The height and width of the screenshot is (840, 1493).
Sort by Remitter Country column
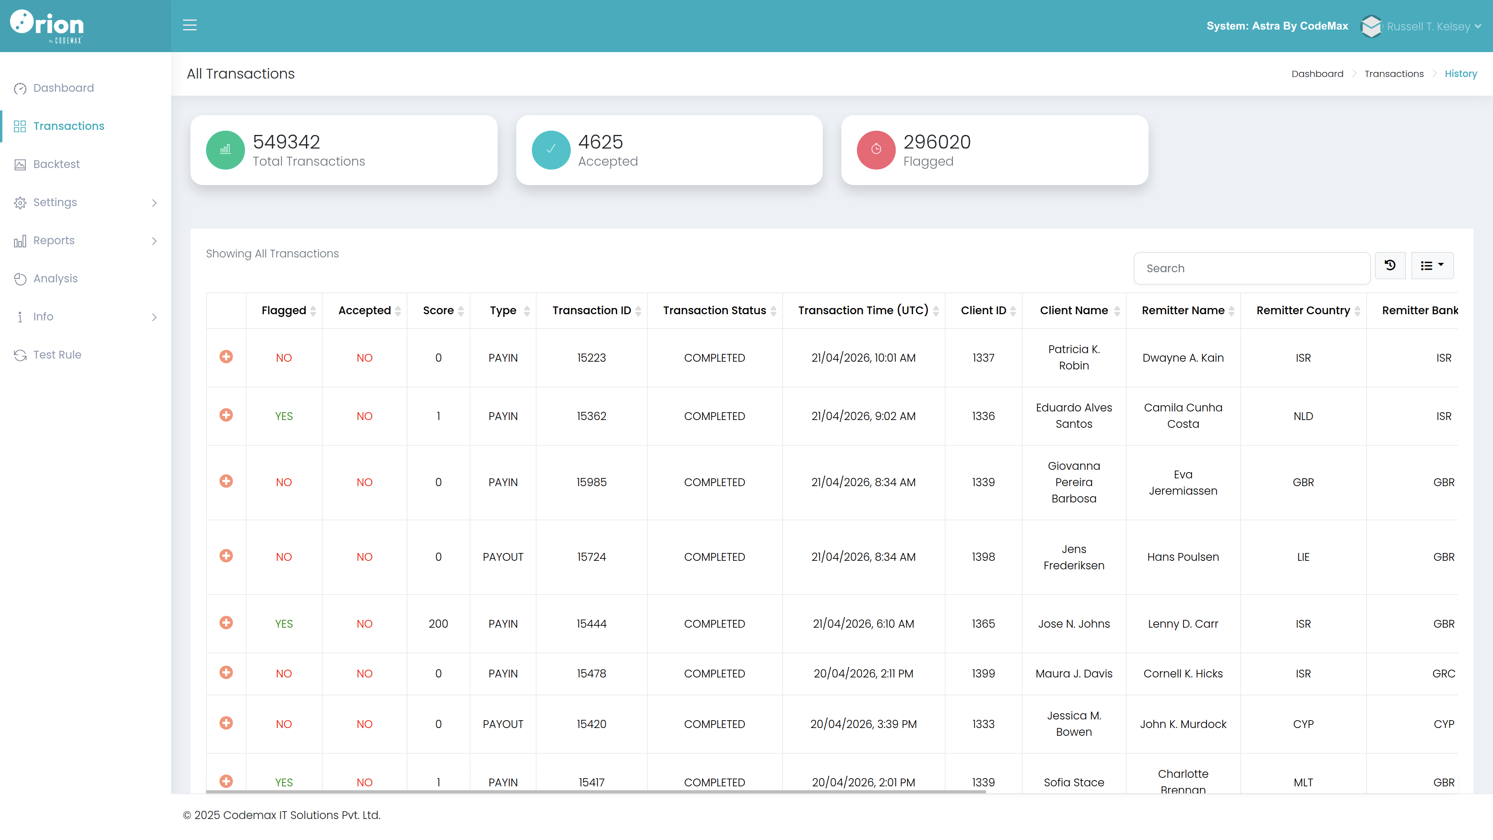[1304, 311]
